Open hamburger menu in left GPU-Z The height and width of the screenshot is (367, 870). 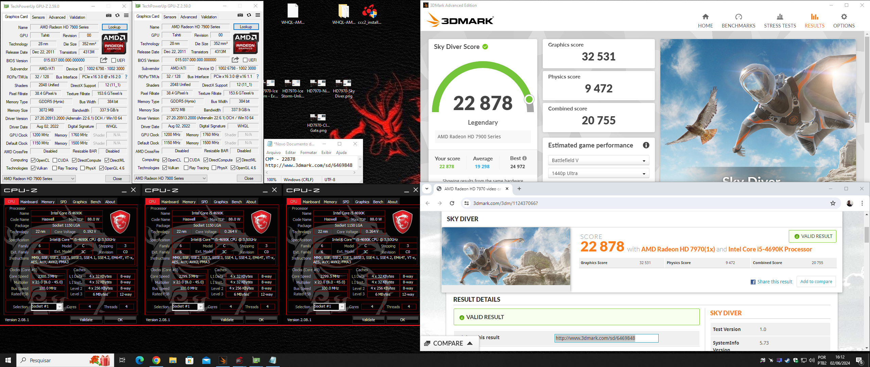click(126, 15)
